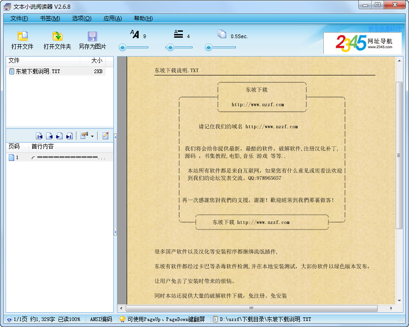Open the 更多免费软件 link
Screen dimensions: 409x327
385,29
